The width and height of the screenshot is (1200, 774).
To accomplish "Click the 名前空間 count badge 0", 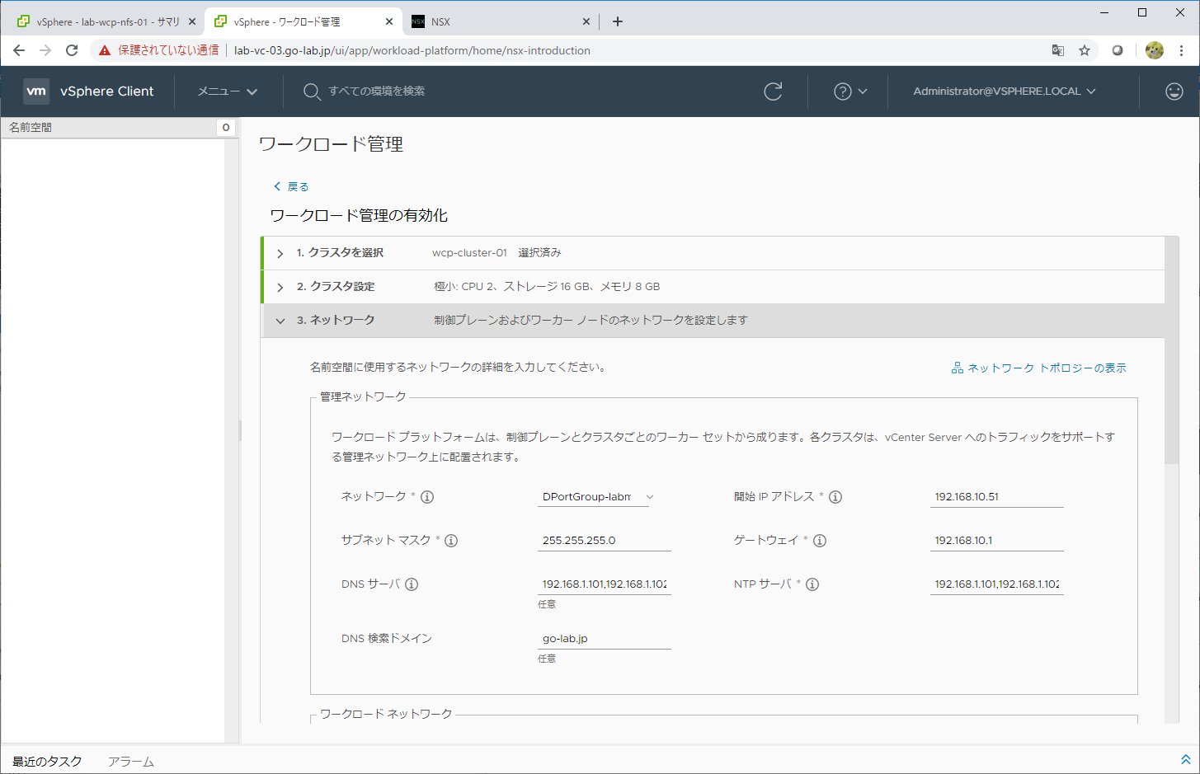I will [226, 128].
